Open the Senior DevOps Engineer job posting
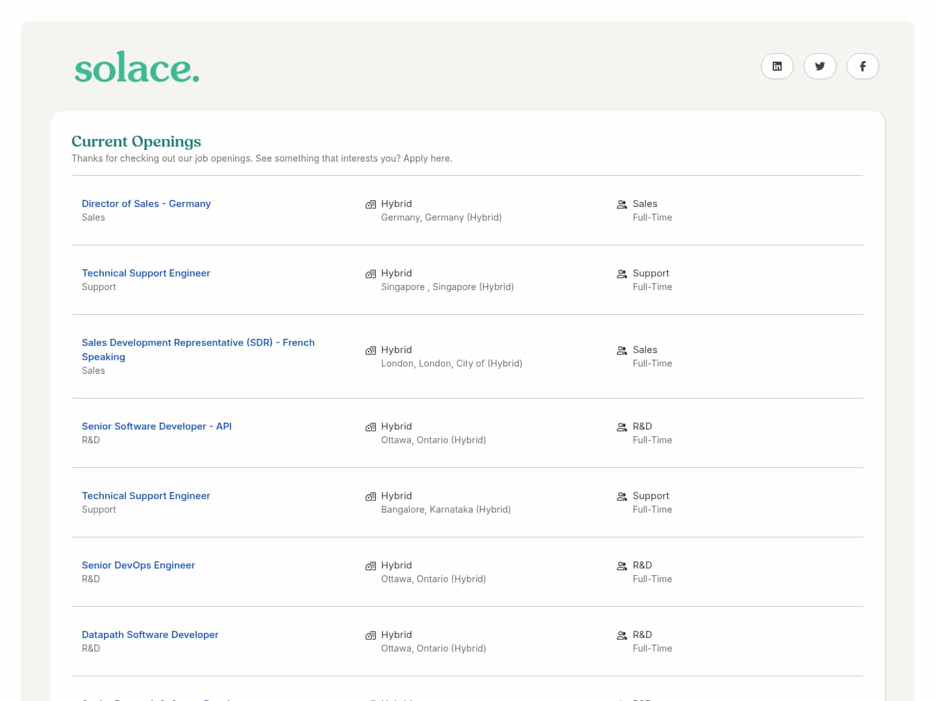The height and width of the screenshot is (701, 935). [x=138, y=565]
